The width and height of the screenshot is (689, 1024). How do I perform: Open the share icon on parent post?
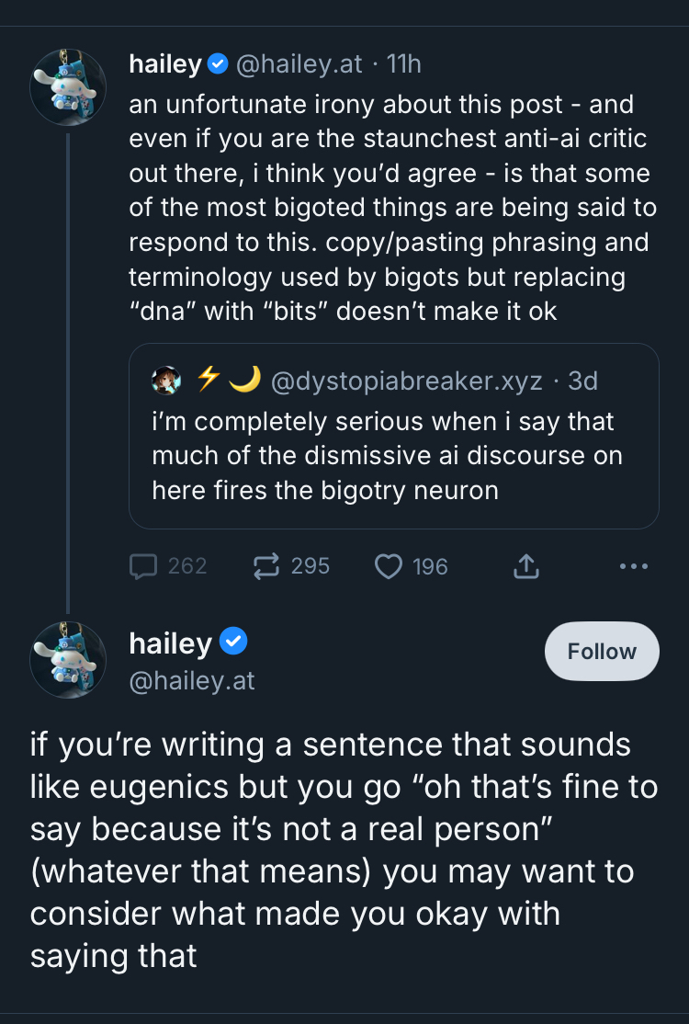click(525, 566)
